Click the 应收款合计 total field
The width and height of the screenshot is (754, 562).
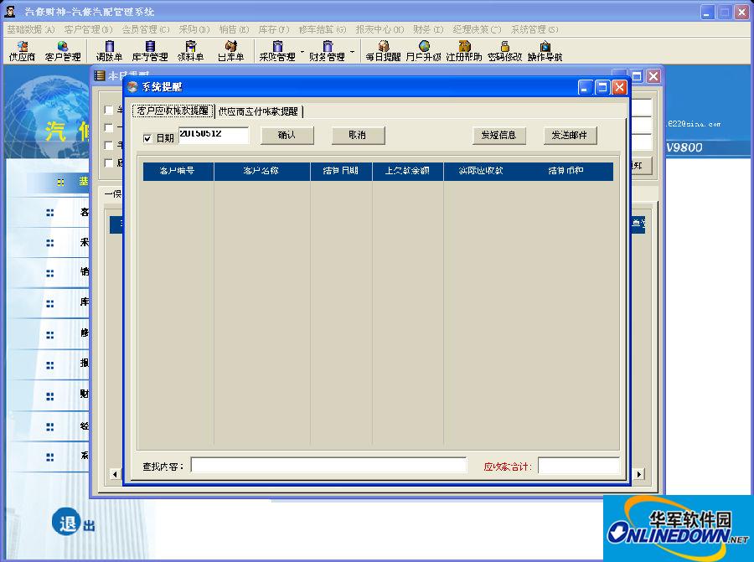click(x=578, y=466)
